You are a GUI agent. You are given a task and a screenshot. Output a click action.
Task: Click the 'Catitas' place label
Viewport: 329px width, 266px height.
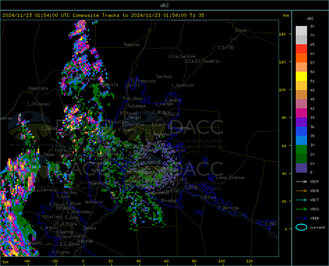click(x=208, y=197)
